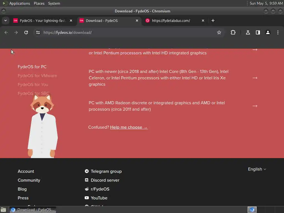Click the Discord icon
284x213 pixels.
coord(87,180)
